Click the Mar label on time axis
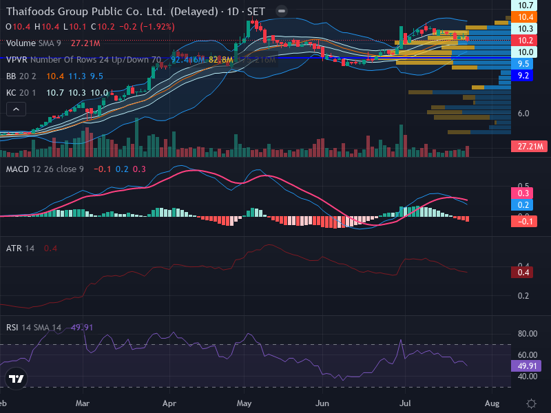Image resolution: width=551 pixels, height=413 pixels. tap(82, 403)
